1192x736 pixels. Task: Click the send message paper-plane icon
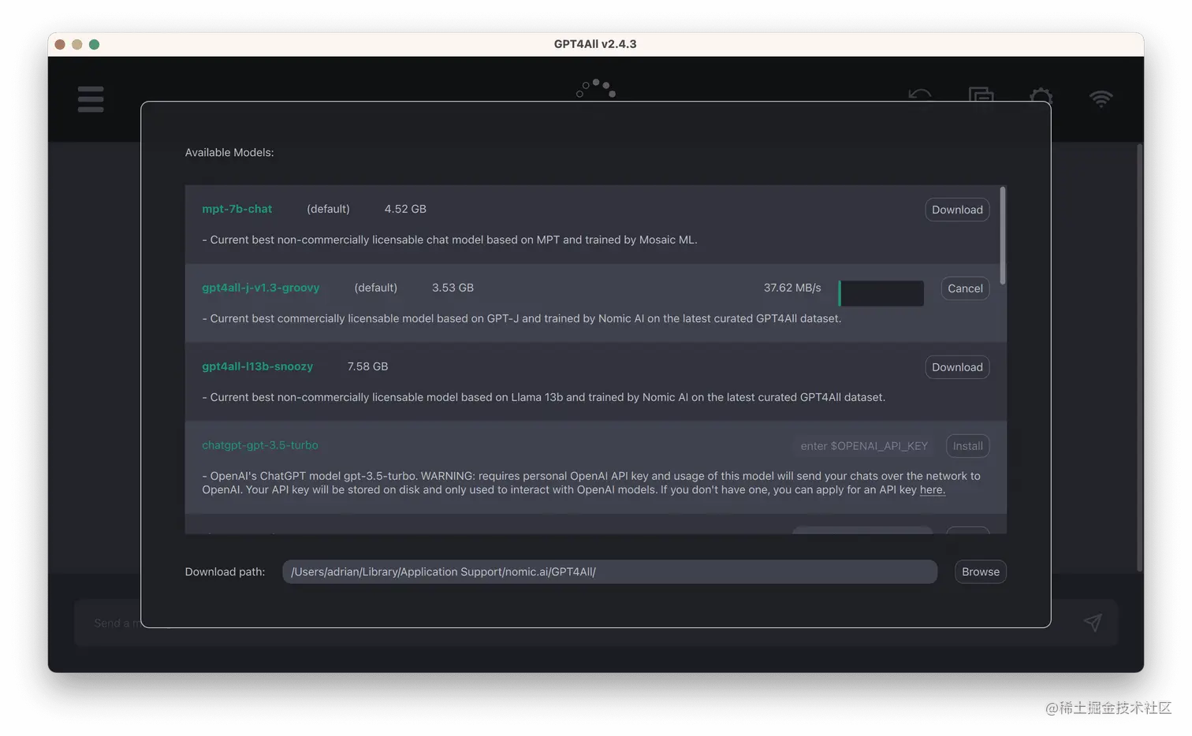point(1093,623)
